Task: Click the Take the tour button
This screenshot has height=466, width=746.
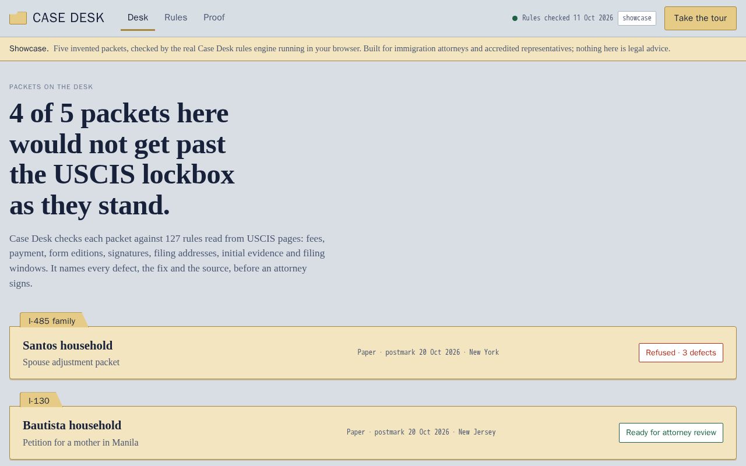Action: click(701, 18)
